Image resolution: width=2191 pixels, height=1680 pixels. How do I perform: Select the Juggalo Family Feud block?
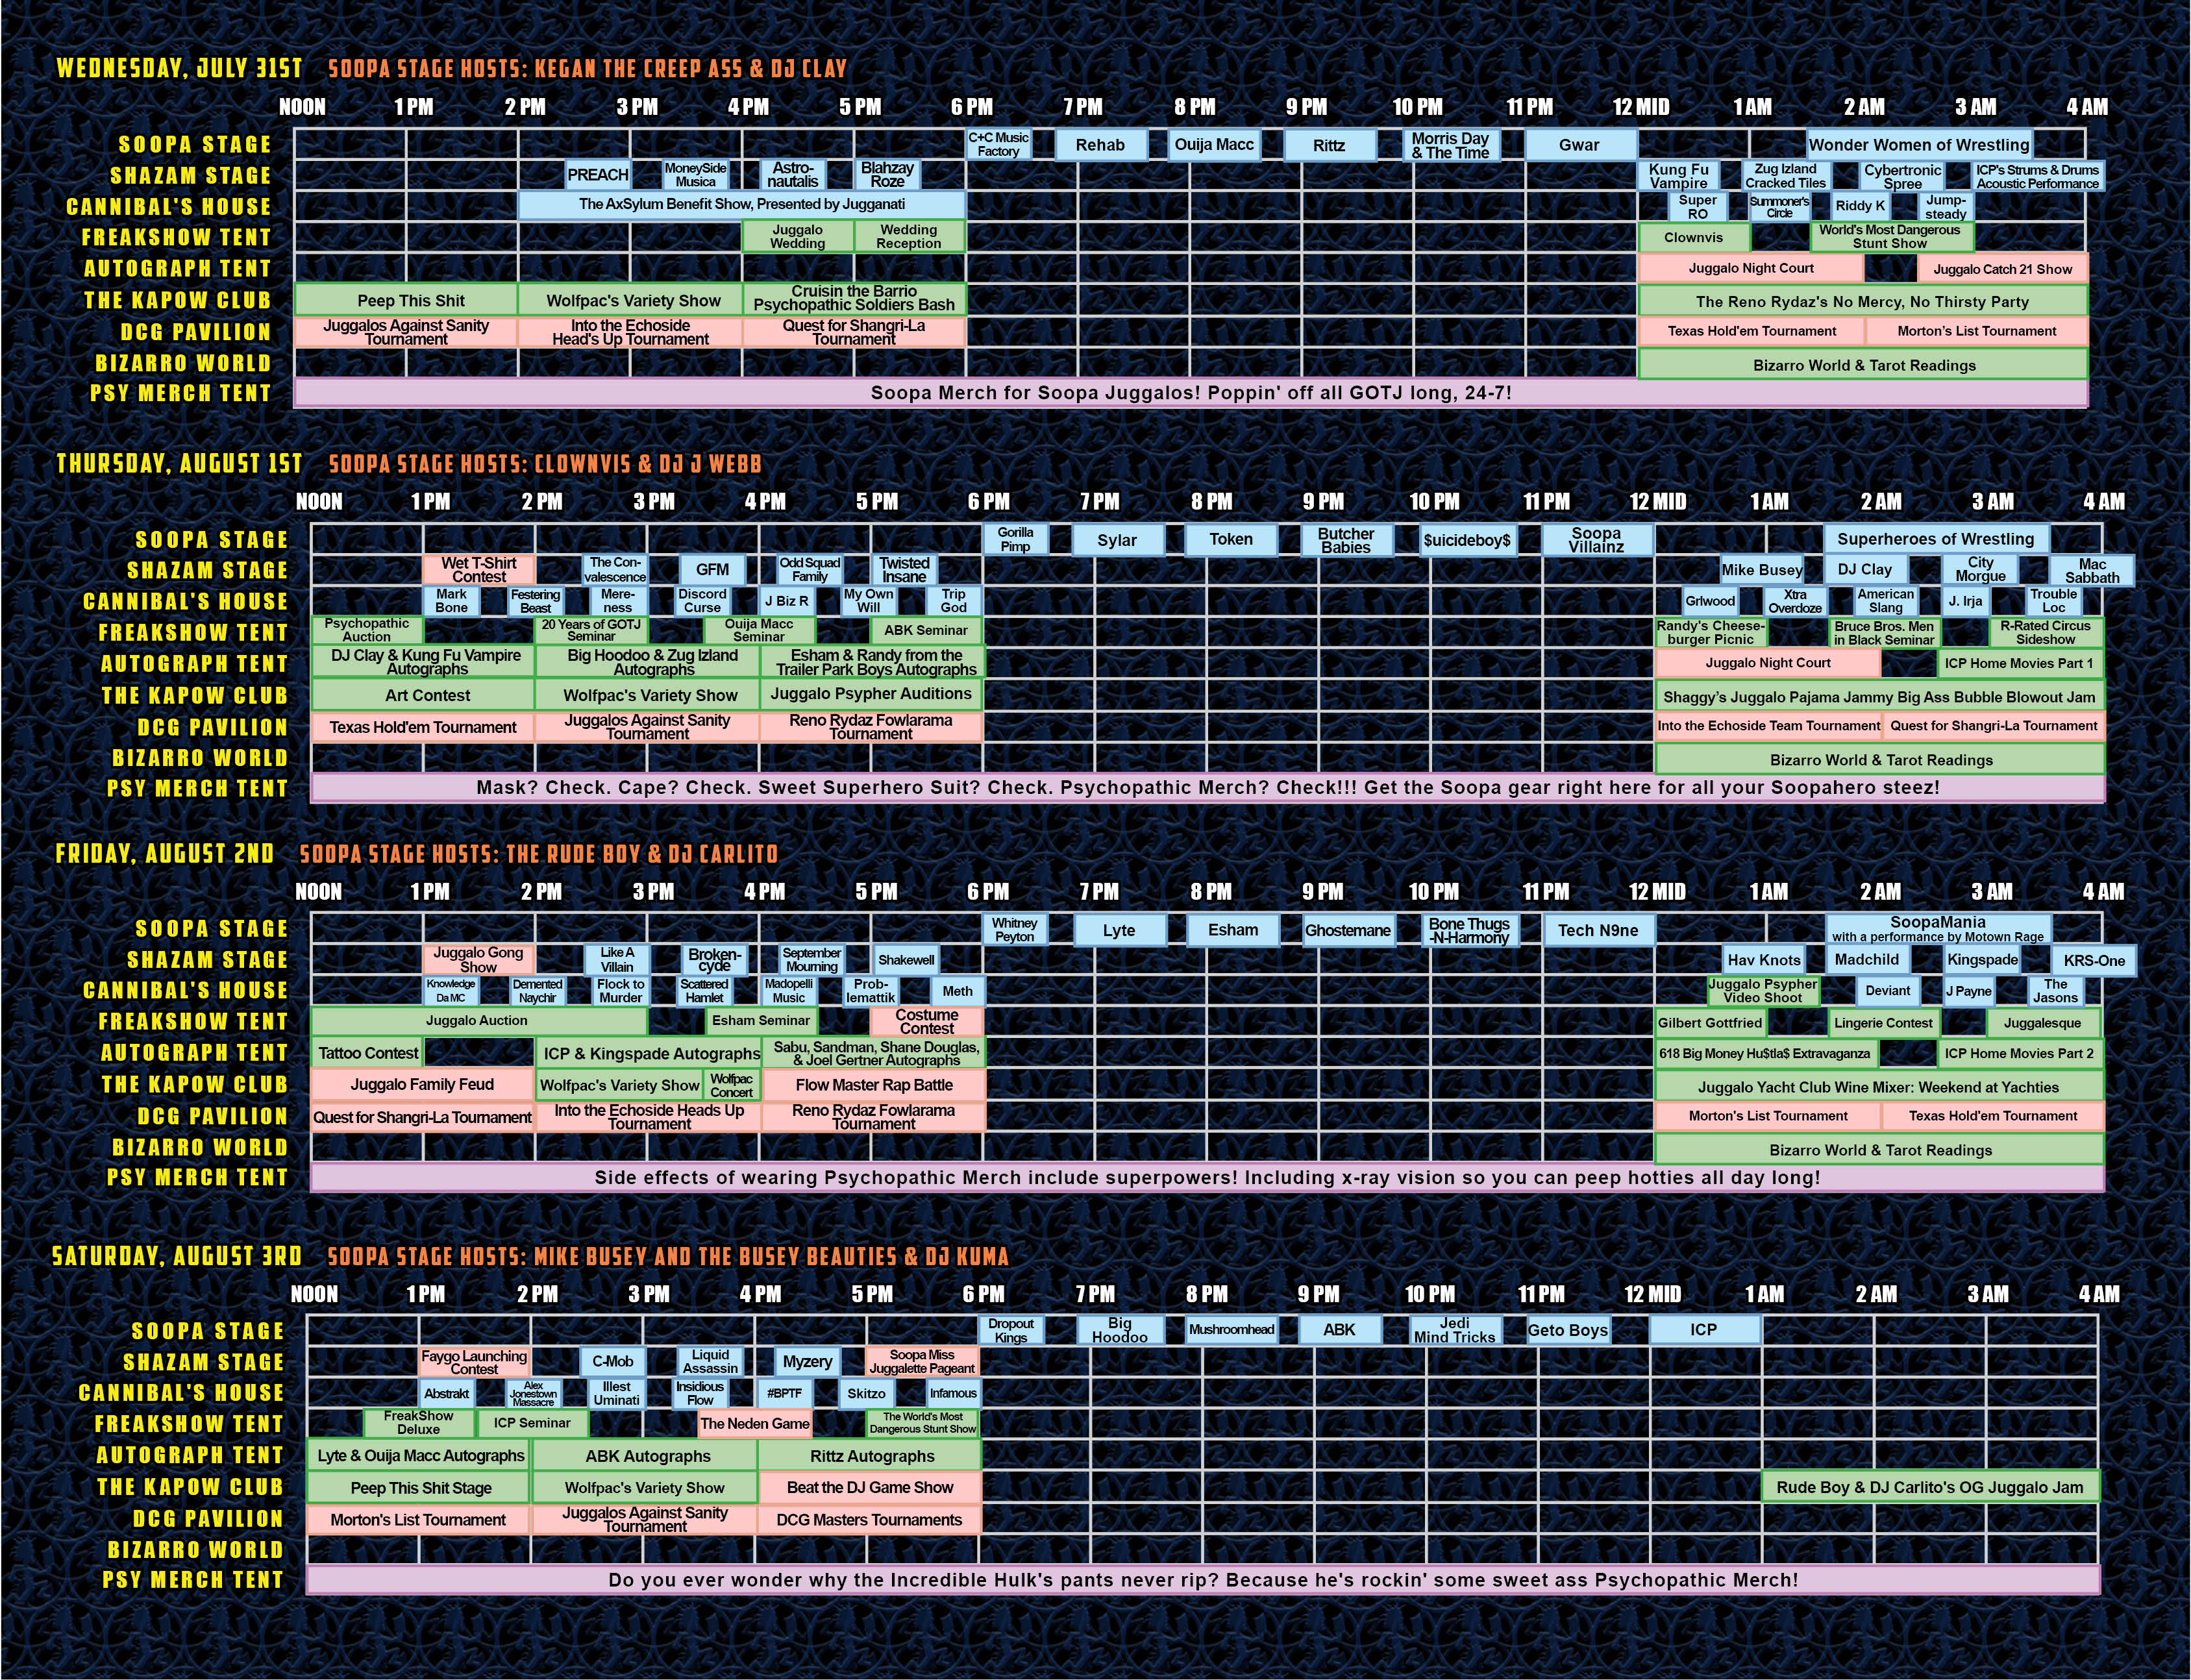(x=422, y=1084)
